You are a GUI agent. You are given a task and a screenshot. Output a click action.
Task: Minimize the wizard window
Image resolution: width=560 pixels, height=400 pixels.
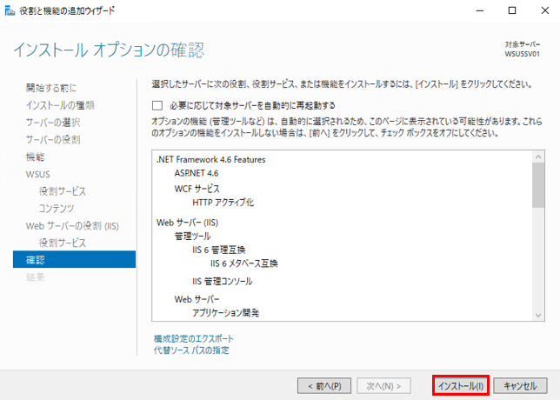point(480,10)
